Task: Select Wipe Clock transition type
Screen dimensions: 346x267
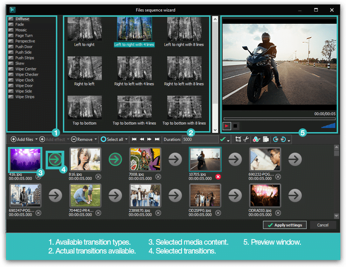Action: [25, 80]
